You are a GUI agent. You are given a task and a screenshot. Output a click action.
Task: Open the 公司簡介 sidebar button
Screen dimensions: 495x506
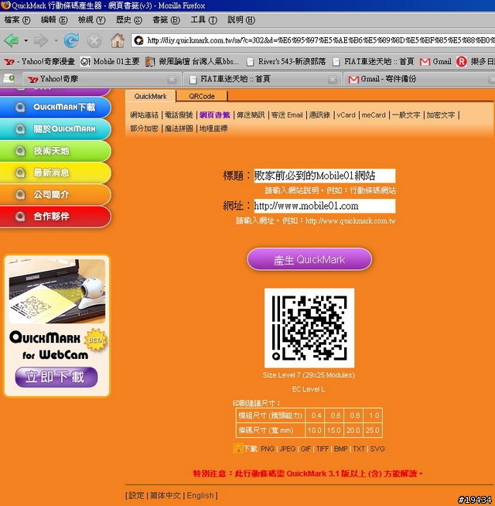click(x=56, y=195)
